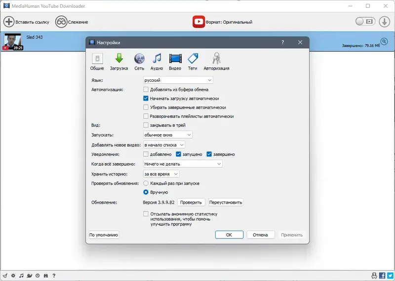Open the Facebook icon in bottom right
Viewport: 395px width, 281px height.
point(382,276)
